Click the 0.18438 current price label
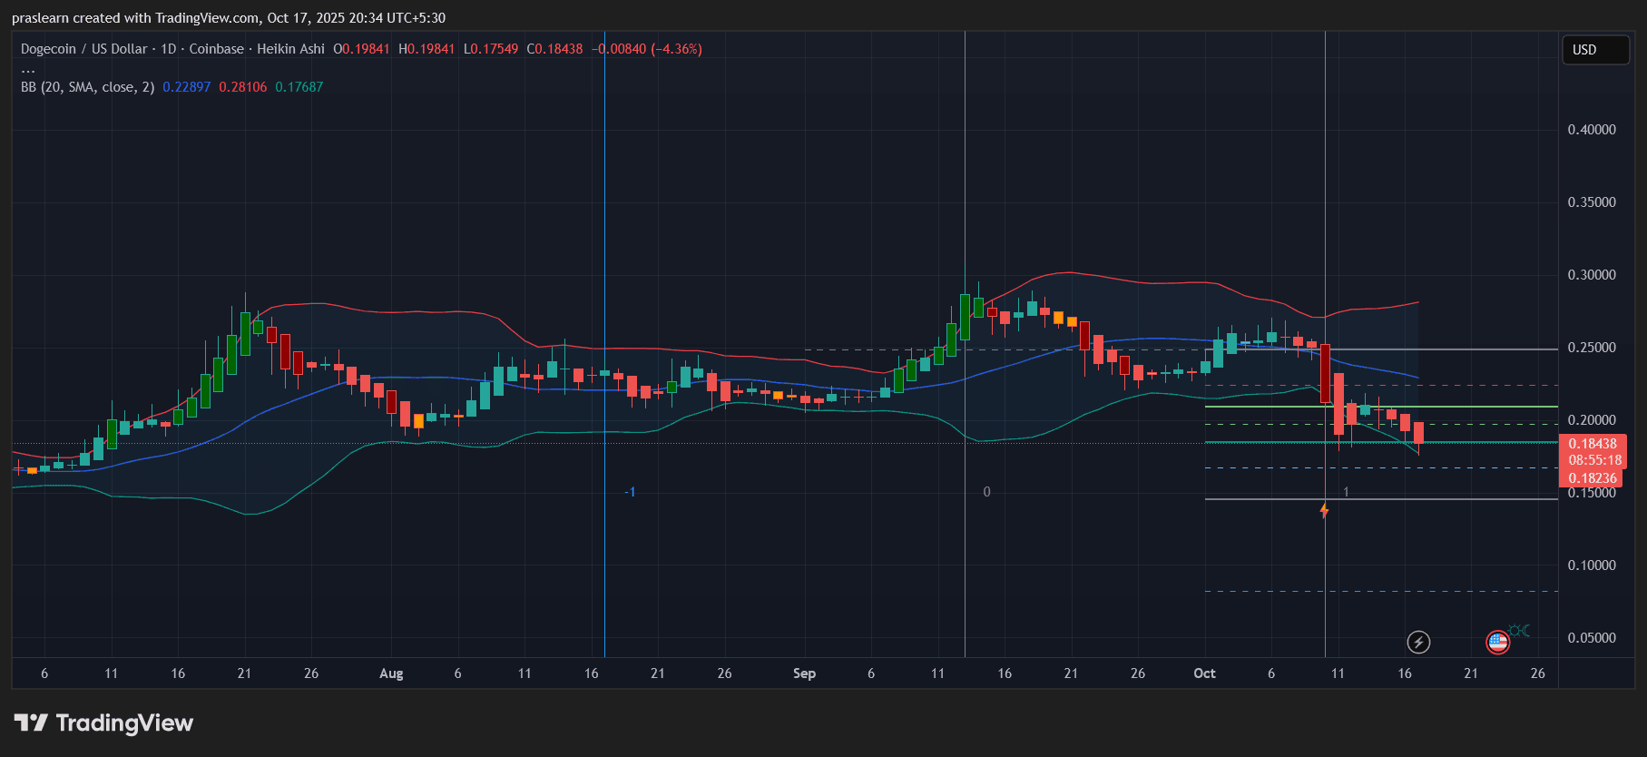 pyautogui.click(x=1593, y=444)
